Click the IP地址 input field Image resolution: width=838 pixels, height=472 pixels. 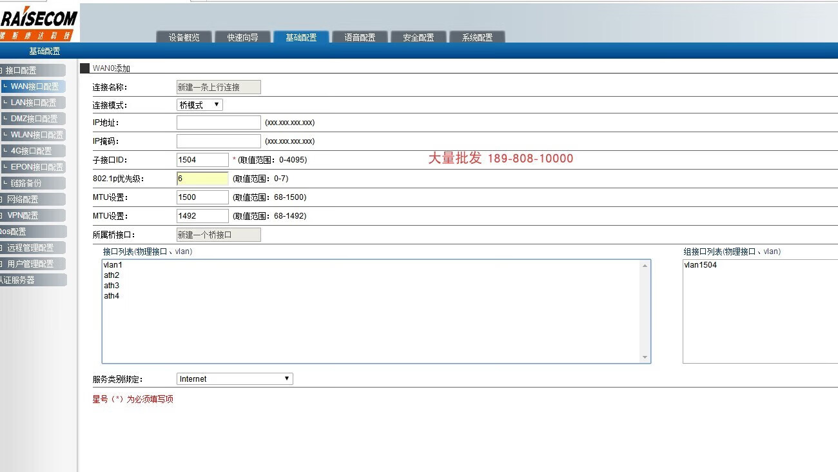tap(219, 123)
